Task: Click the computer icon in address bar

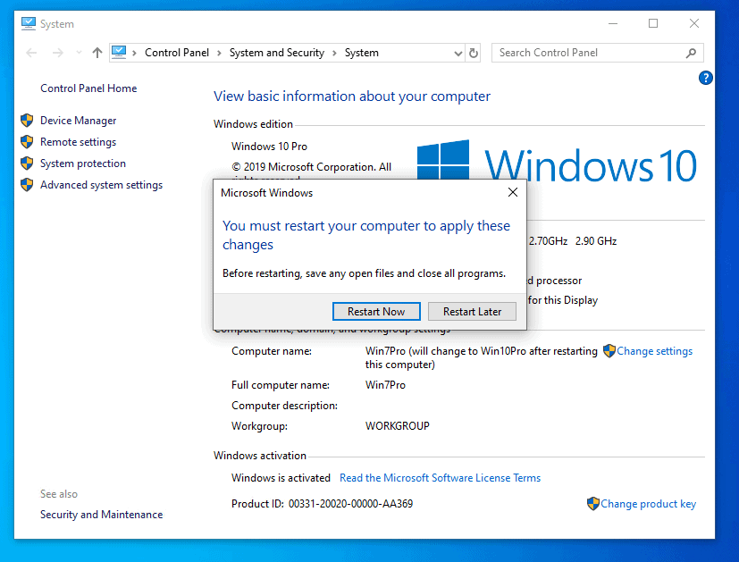Action: (120, 53)
